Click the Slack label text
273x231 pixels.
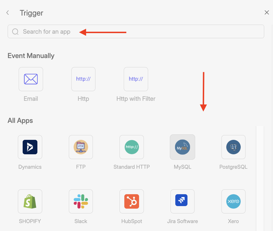point(81,221)
